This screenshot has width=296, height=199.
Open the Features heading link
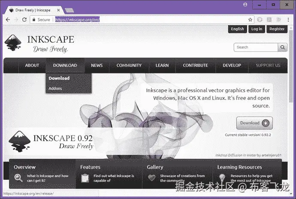pos(90,167)
